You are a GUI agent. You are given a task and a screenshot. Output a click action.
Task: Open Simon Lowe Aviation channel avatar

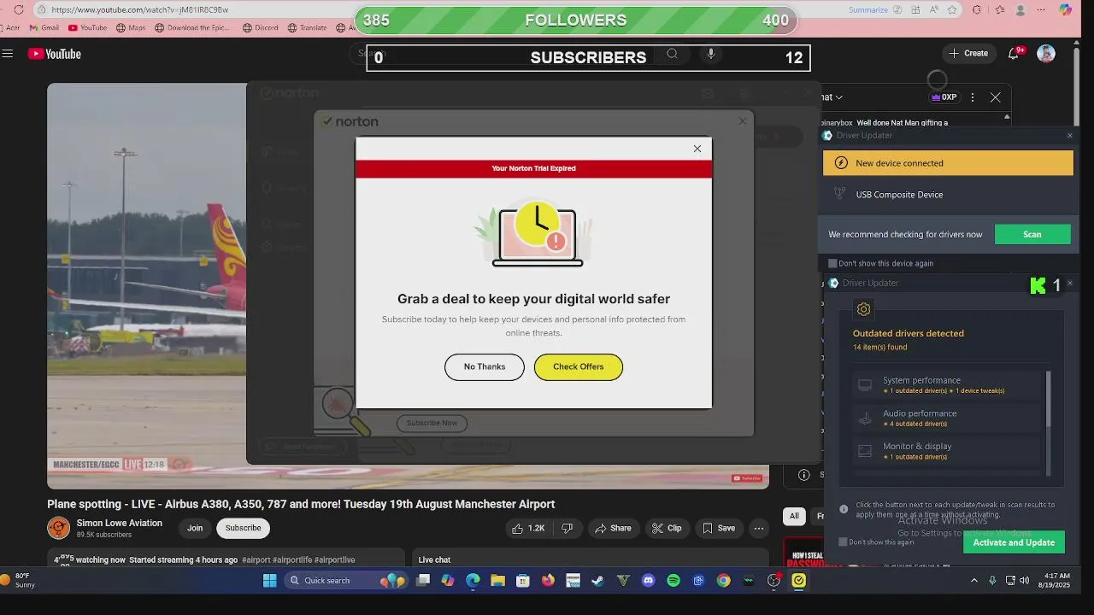pyautogui.click(x=58, y=528)
